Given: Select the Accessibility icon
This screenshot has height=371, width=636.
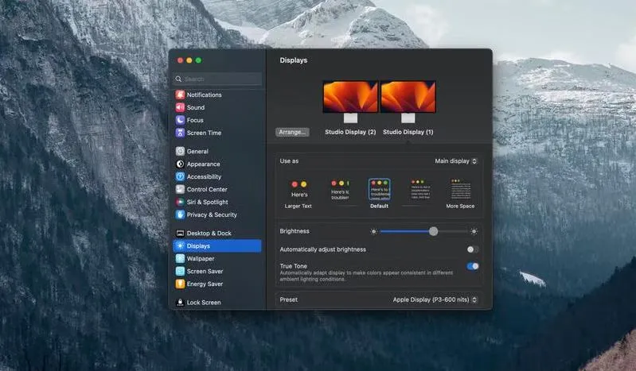Looking at the screenshot, I should tap(180, 176).
